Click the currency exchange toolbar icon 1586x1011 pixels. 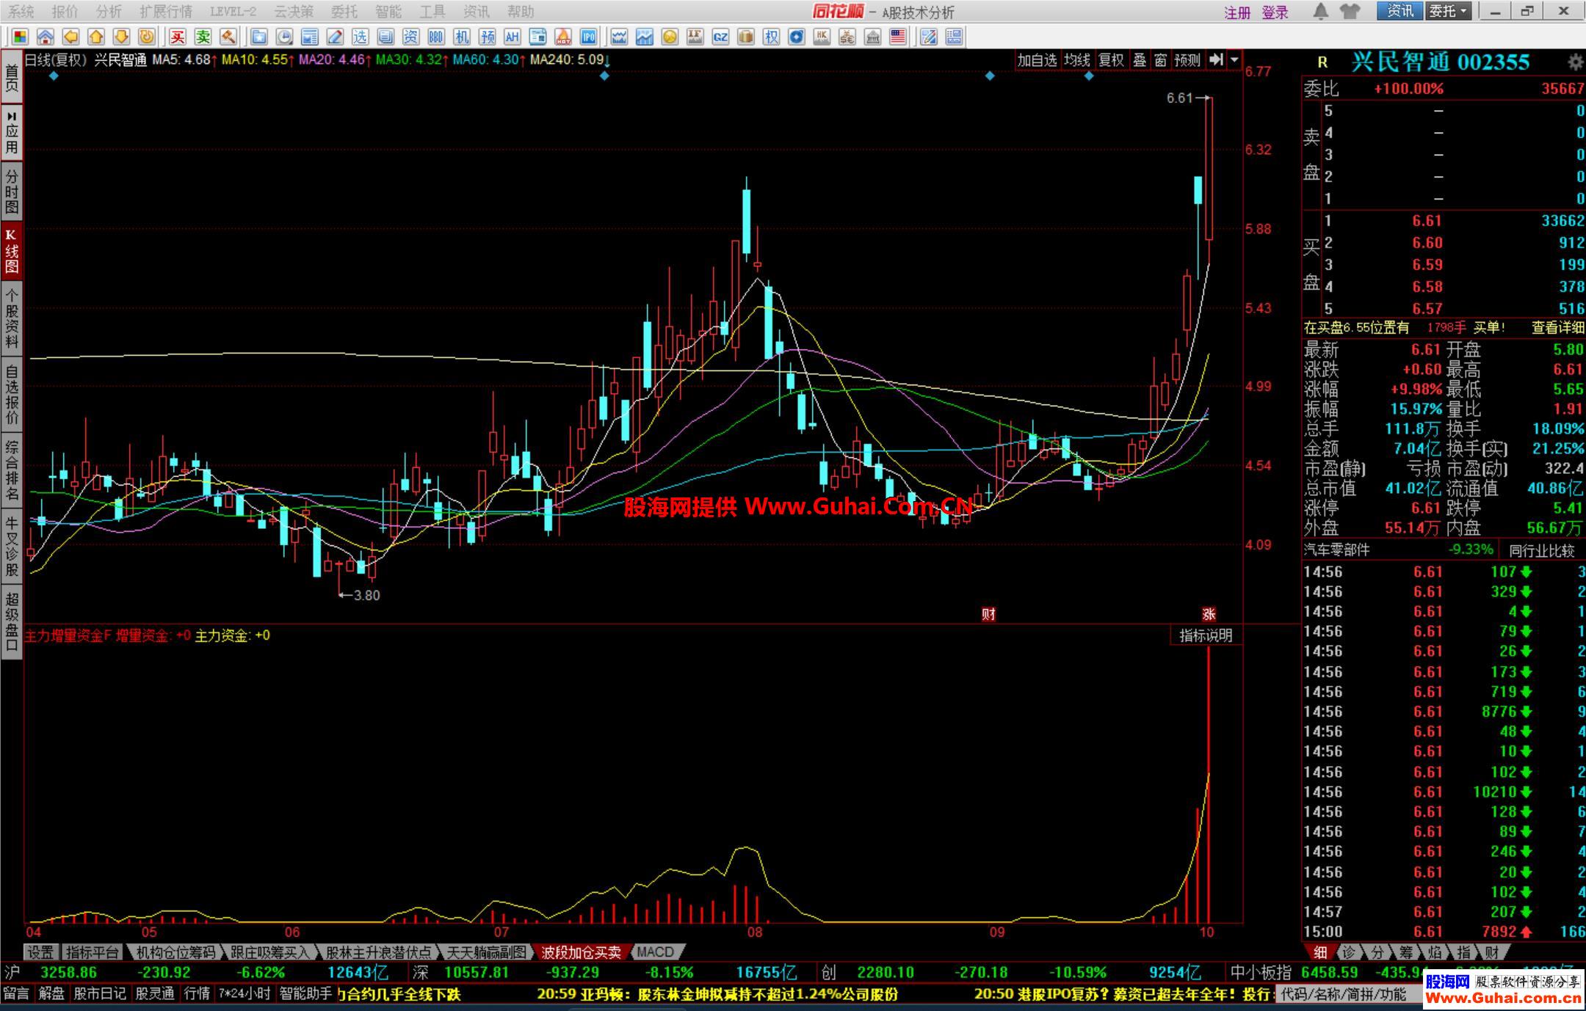tap(847, 37)
